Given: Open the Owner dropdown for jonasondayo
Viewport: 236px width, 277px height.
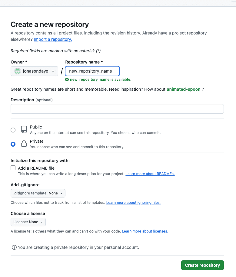Looking at the screenshot, I should tap(34, 71).
